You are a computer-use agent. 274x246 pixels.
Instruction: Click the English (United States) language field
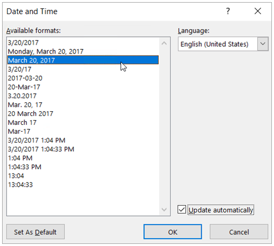(218, 44)
